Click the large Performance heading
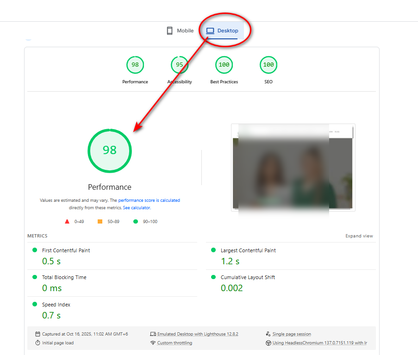 point(110,187)
